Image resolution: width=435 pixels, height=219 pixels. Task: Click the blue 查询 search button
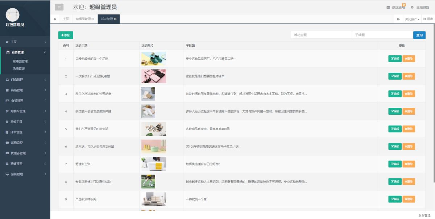coord(419,35)
